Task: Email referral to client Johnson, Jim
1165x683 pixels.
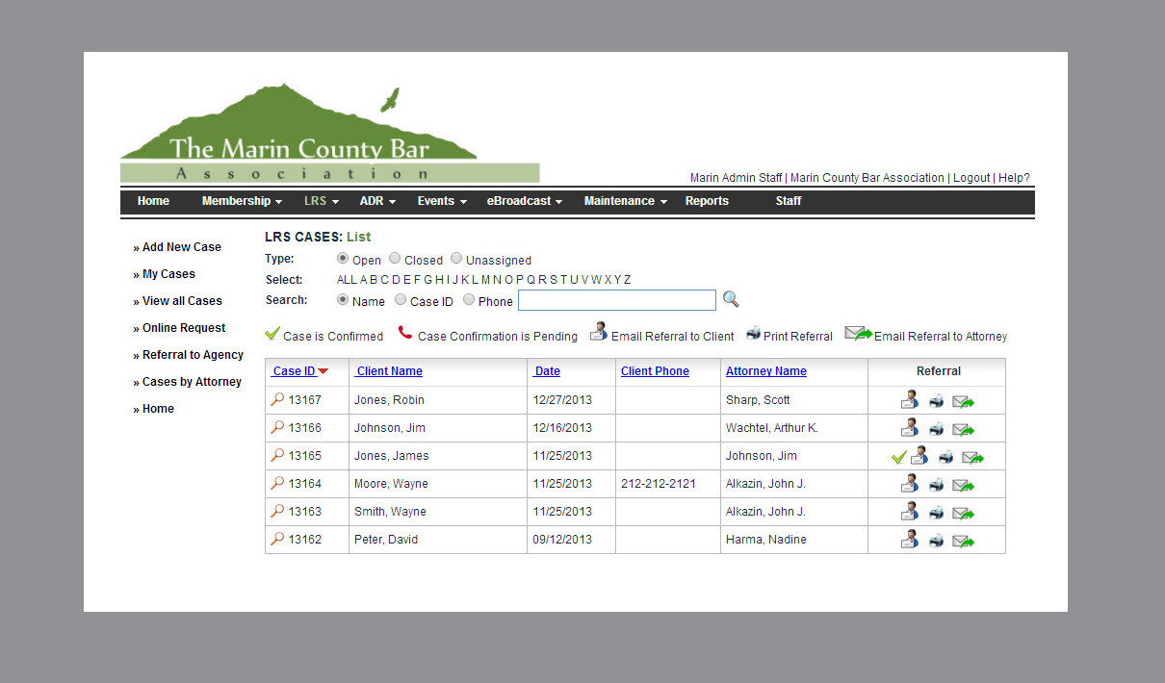Action: click(910, 428)
